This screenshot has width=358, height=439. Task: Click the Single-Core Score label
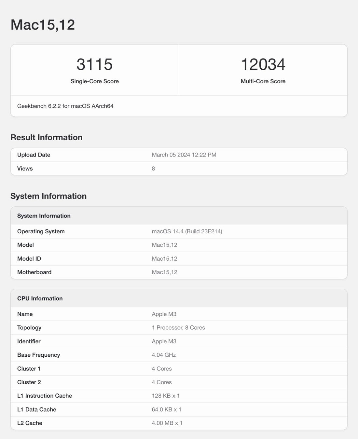point(95,81)
